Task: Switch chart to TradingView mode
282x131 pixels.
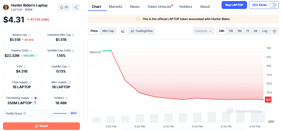Action: 141,31
